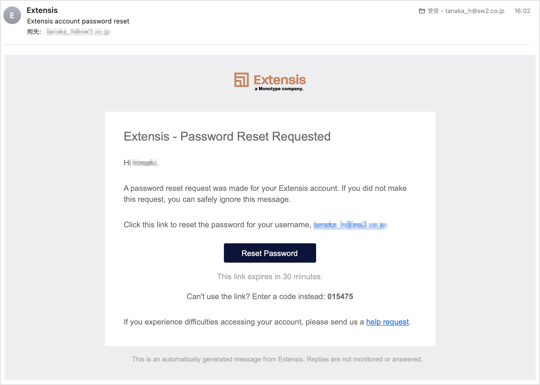Click 'This link expires in 30 minutes' text
This screenshot has height=385, width=540.
click(x=270, y=276)
